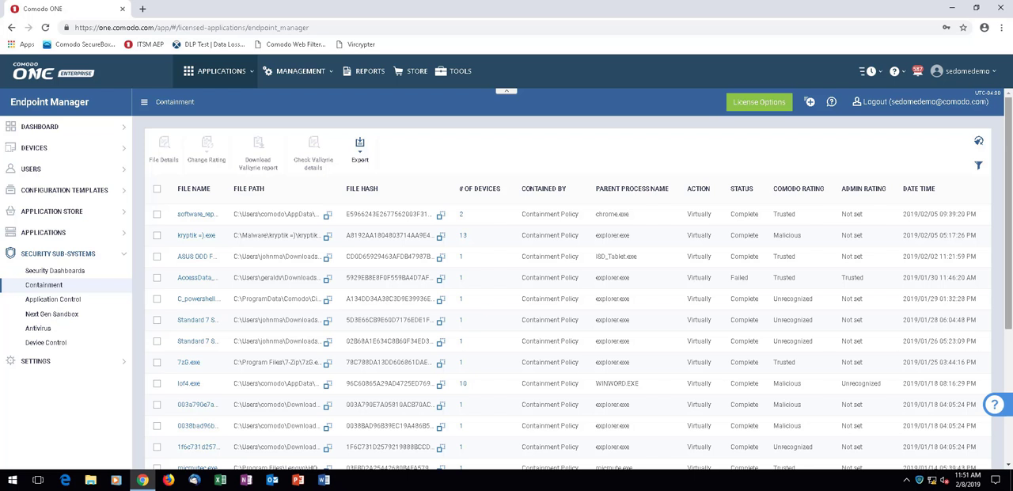Click the notifications badge icon in top bar
This screenshot has height=491, width=1013.
pyautogui.click(x=917, y=71)
